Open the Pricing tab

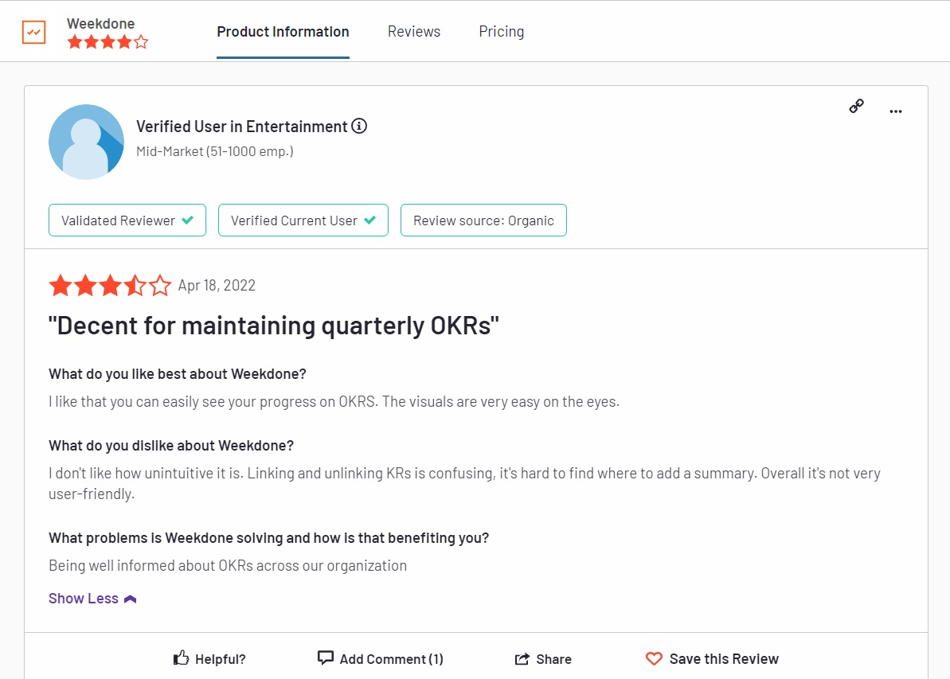501,31
